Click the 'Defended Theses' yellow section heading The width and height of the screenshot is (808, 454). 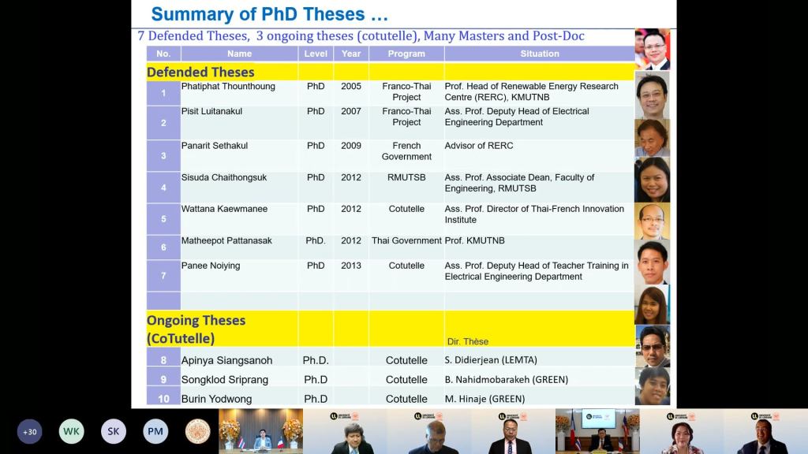pos(200,72)
